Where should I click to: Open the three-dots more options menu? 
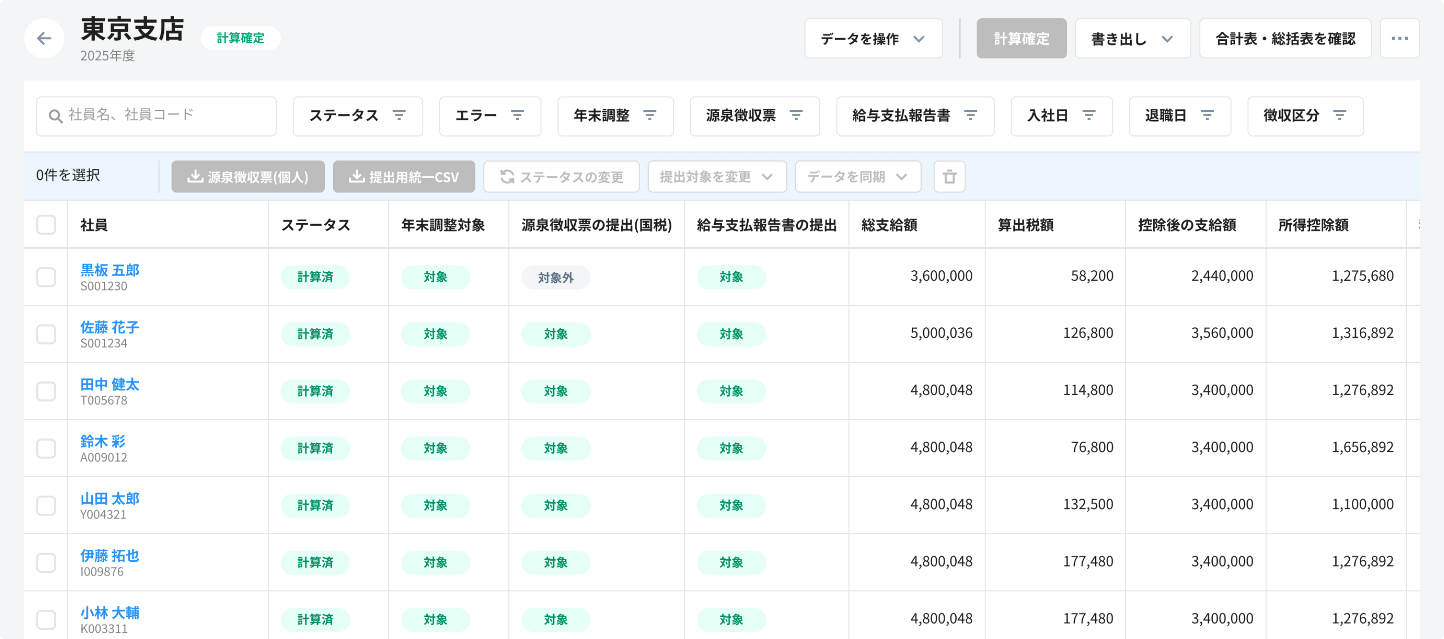pos(1399,38)
